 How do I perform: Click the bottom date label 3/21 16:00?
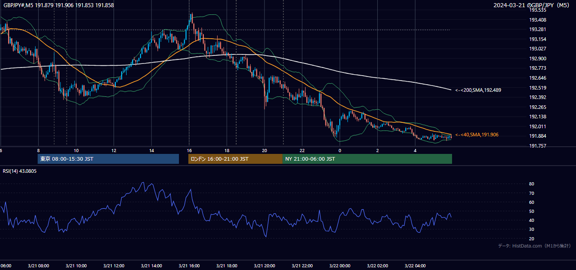click(189, 265)
